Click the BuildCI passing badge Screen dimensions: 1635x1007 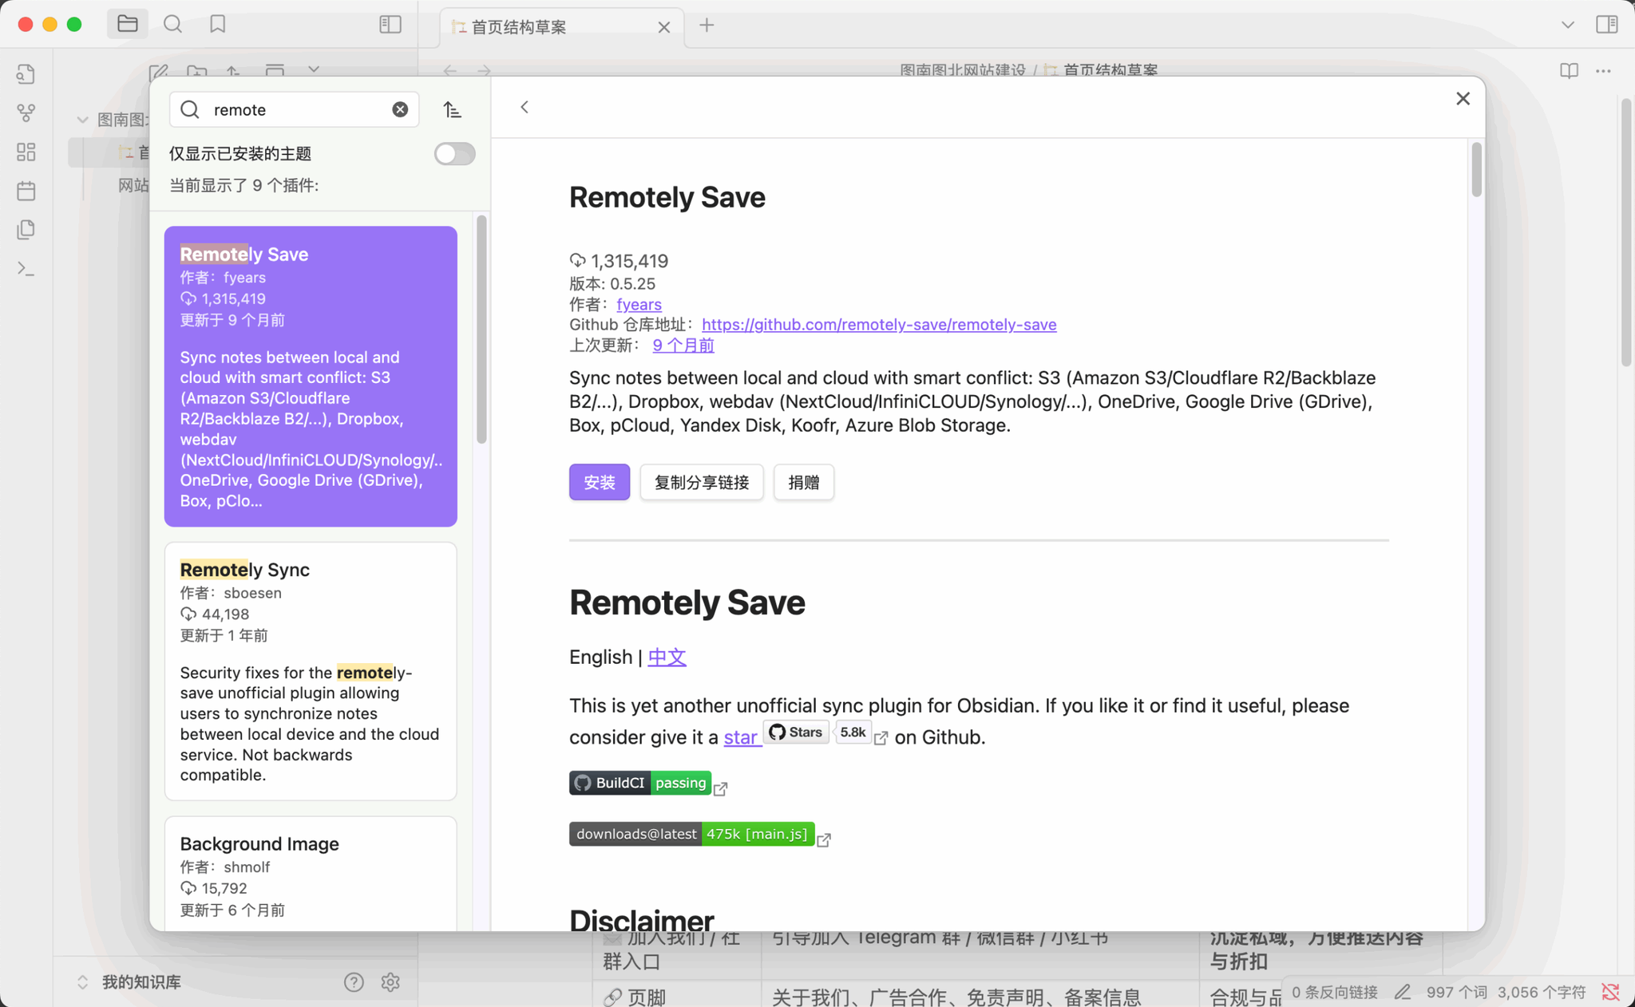(x=640, y=783)
